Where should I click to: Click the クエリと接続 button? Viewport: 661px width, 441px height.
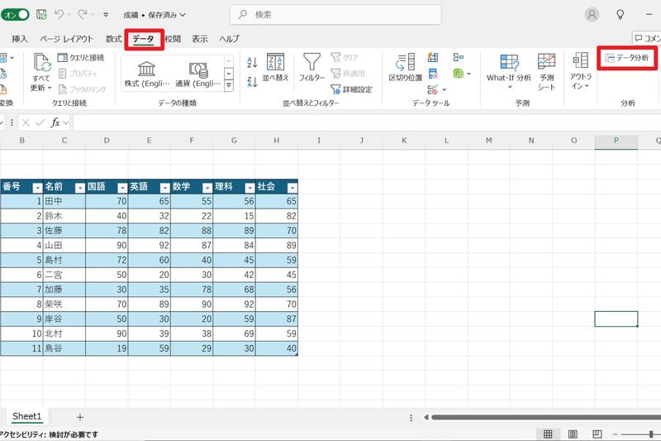point(80,57)
